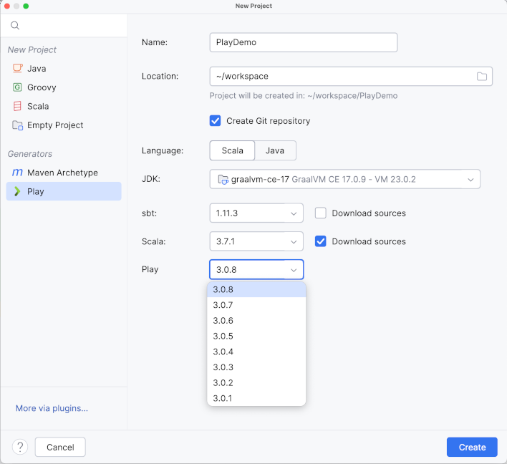Choose the Empty Project folder icon

coord(17,125)
